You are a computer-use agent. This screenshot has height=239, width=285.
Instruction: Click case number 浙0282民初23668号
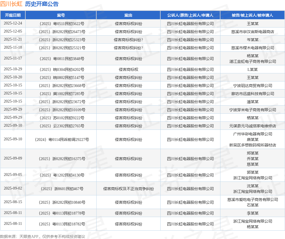(62, 86)
